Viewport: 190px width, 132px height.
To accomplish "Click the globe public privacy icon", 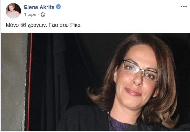I will point(43,15).
